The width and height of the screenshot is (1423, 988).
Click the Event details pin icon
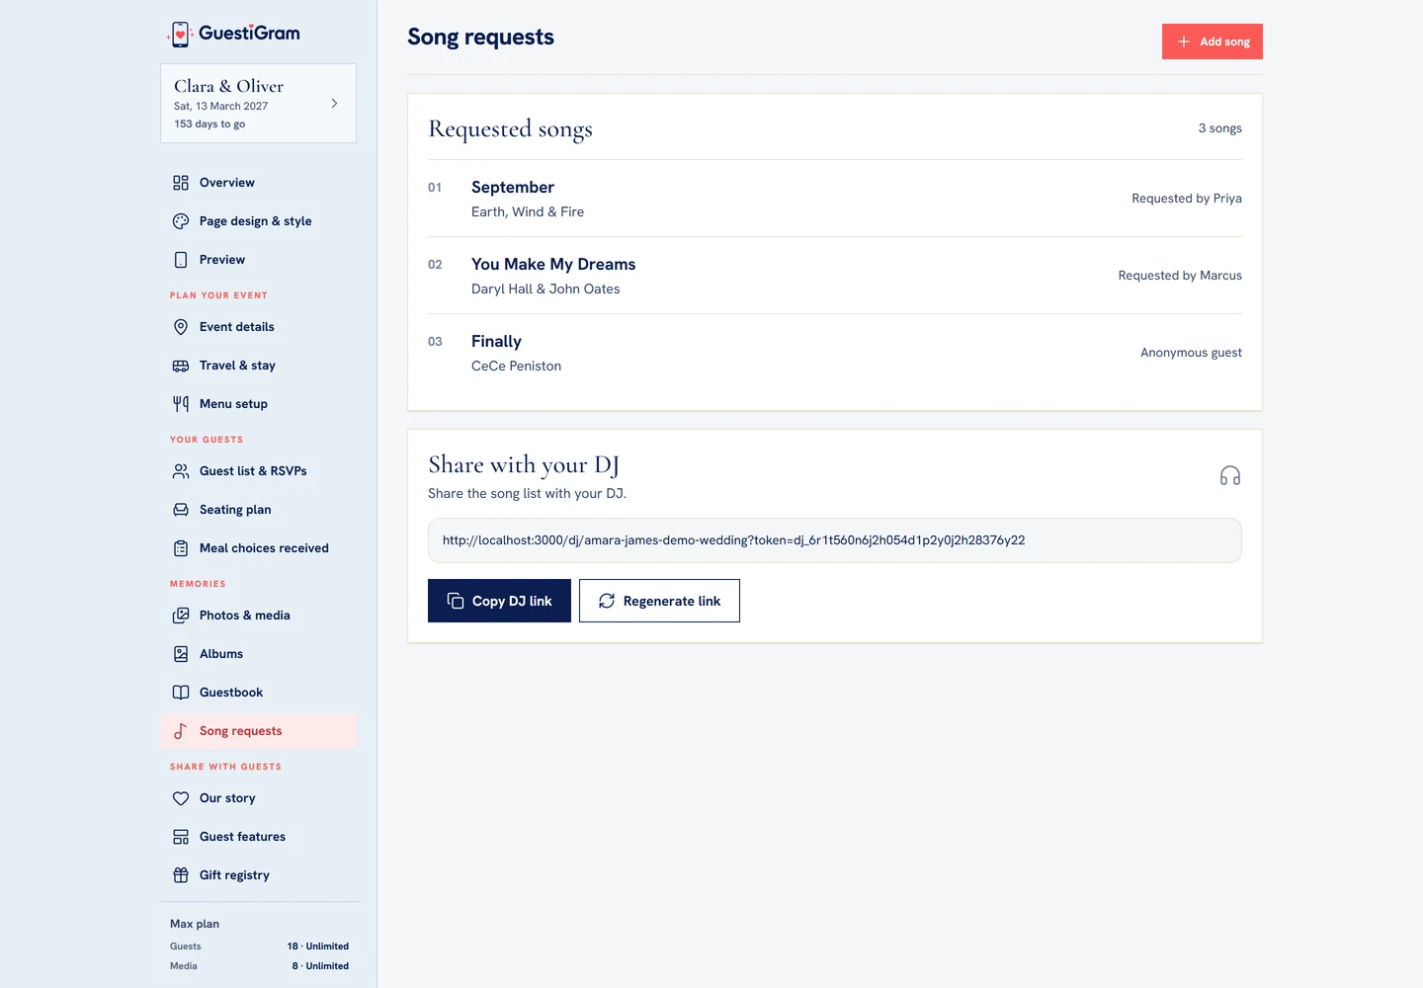click(x=181, y=327)
